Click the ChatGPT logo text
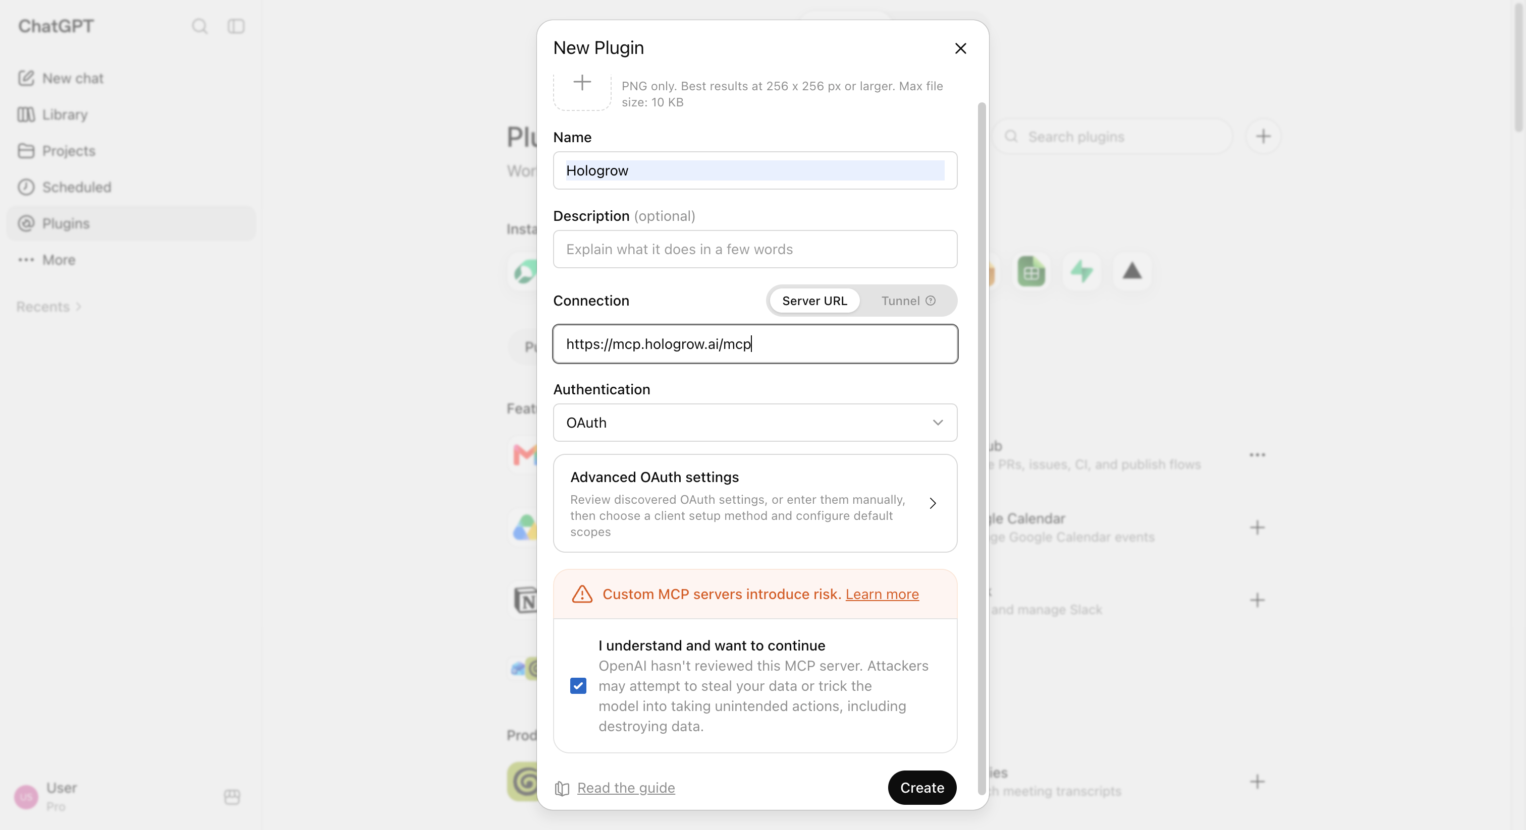The width and height of the screenshot is (1526, 830). [56, 26]
